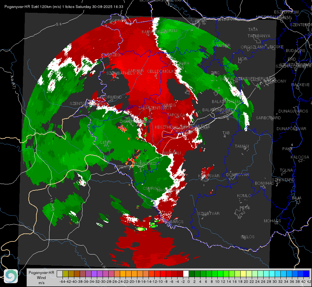Choose the dark red swatch between -4 and -2
This screenshot has height=287, width=312.
point(180,274)
